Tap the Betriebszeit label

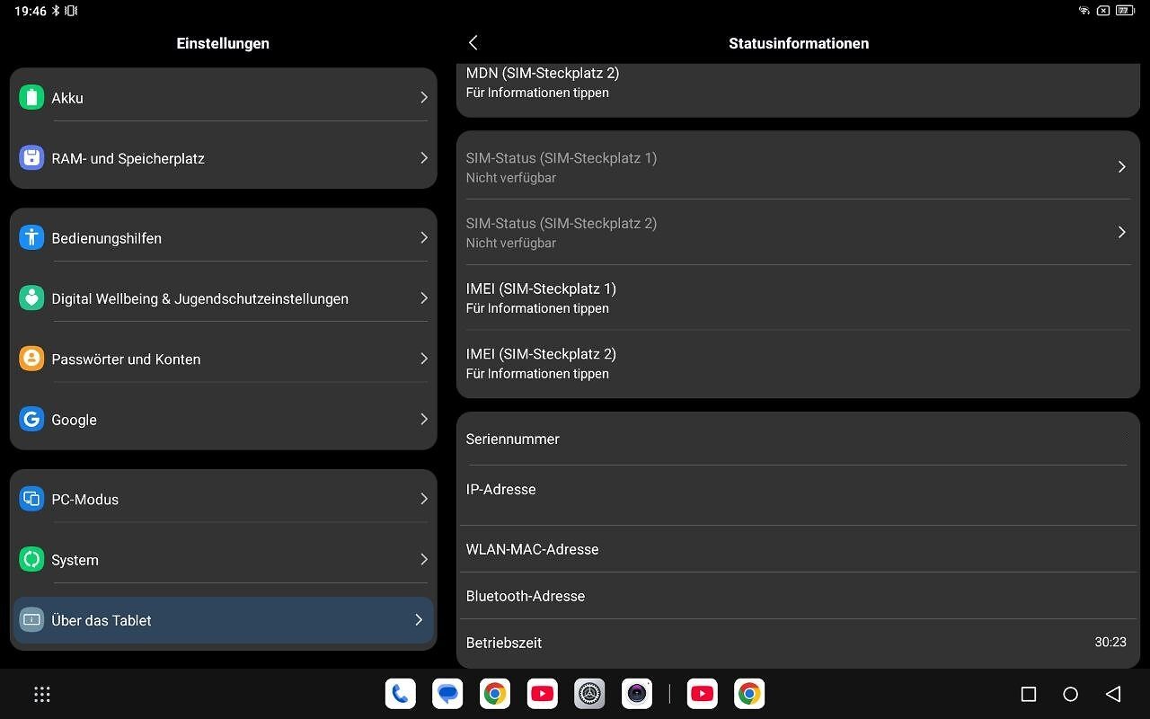(x=504, y=643)
